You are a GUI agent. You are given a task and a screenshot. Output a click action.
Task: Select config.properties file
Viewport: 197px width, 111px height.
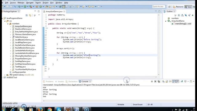coord(19,72)
